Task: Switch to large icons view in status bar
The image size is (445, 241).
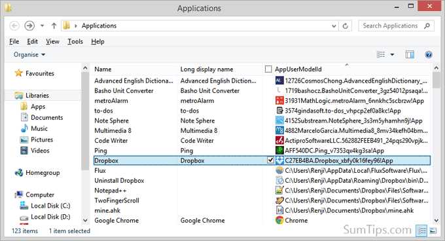Action: click(x=433, y=231)
